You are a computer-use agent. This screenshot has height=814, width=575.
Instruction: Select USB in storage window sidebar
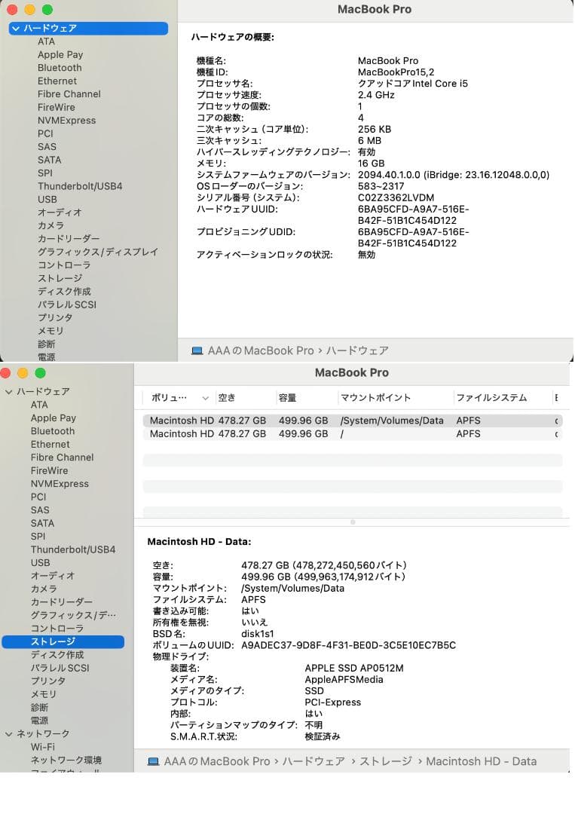pyautogui.click(x=40, y=563)
